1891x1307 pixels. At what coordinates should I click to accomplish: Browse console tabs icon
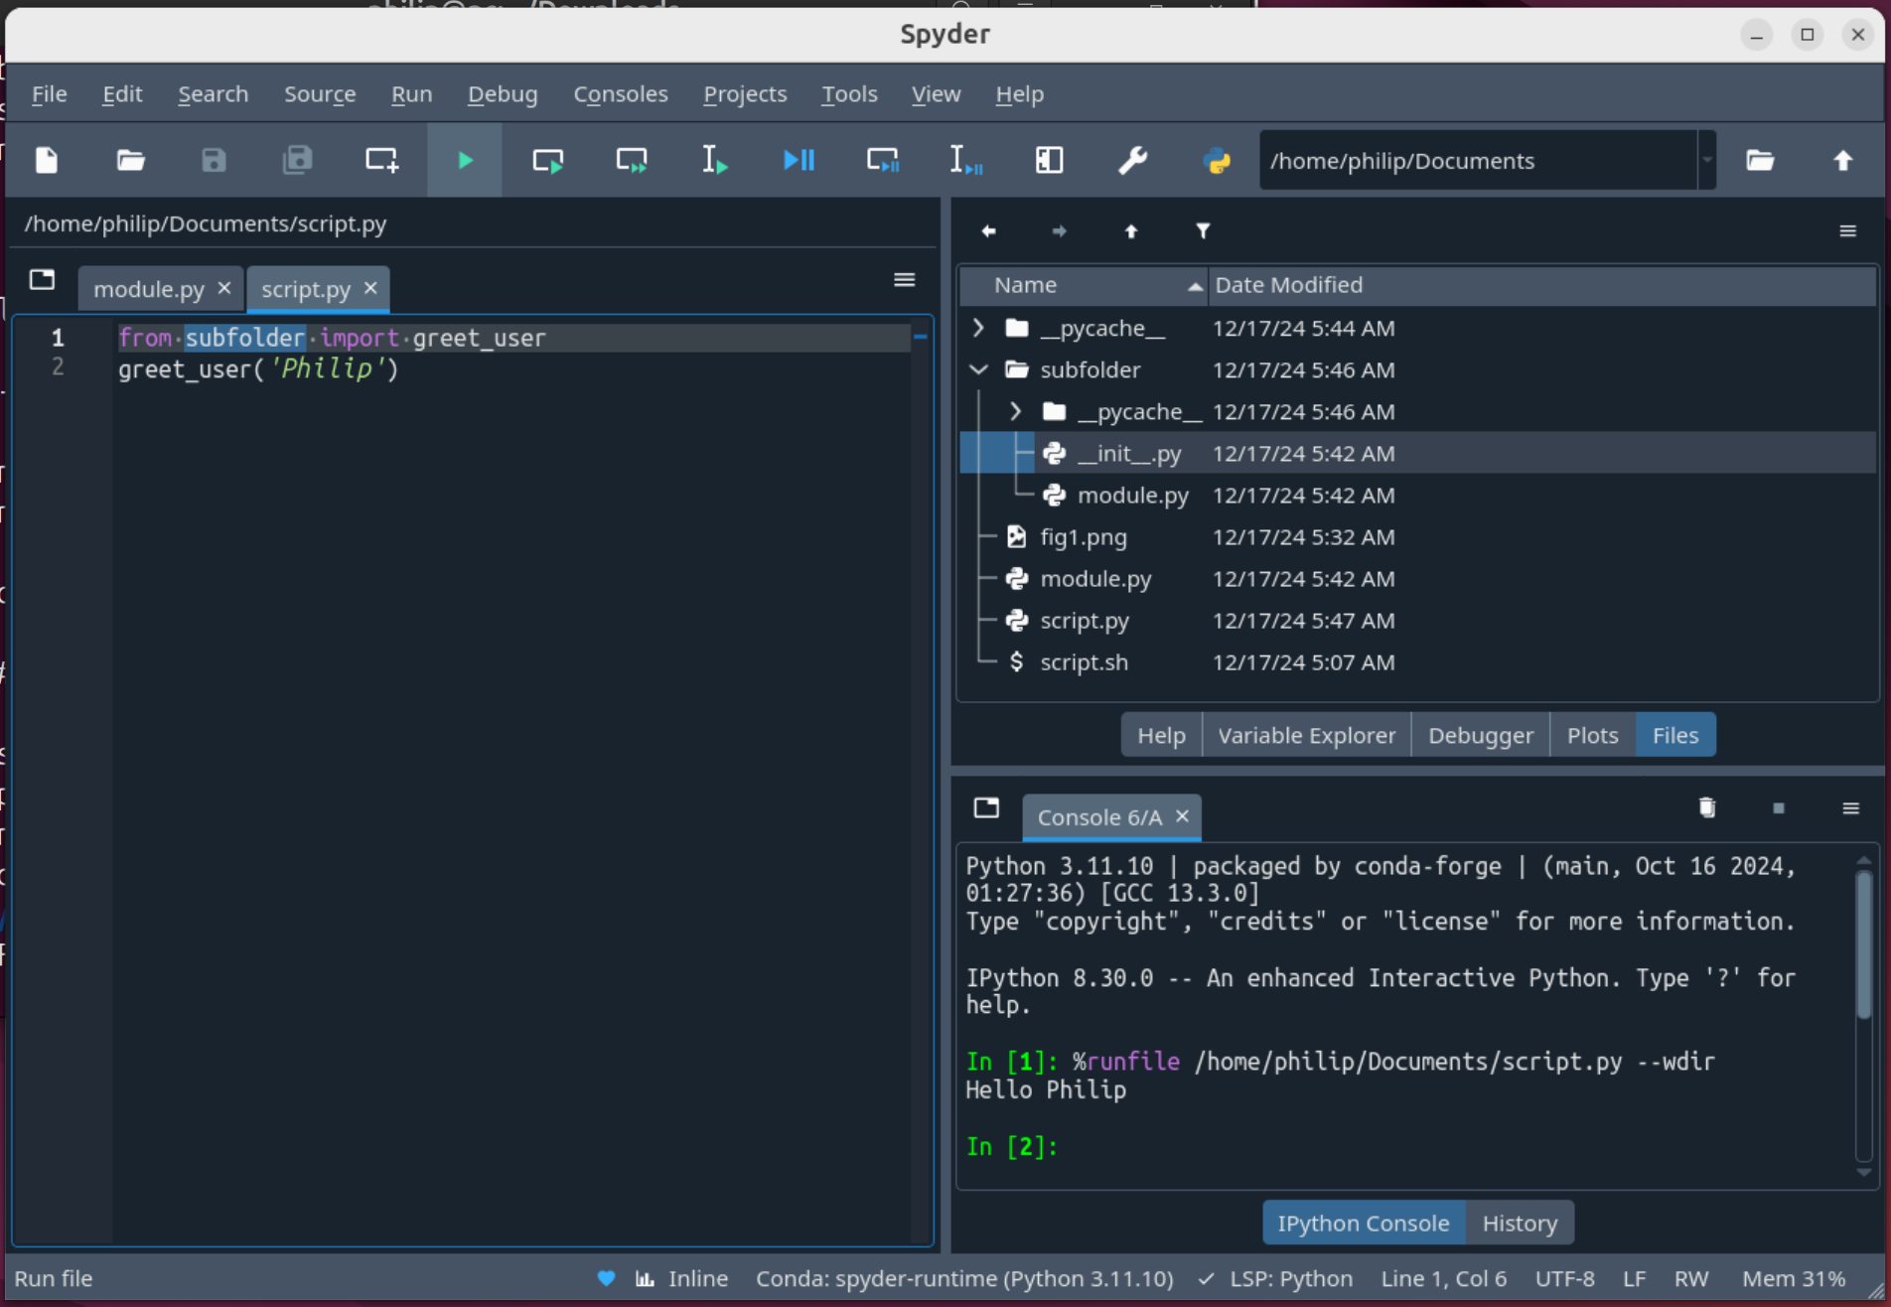pos(986,807)
